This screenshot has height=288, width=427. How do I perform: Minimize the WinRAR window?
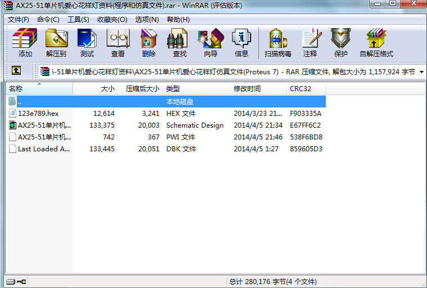click(x=378, y=4)
